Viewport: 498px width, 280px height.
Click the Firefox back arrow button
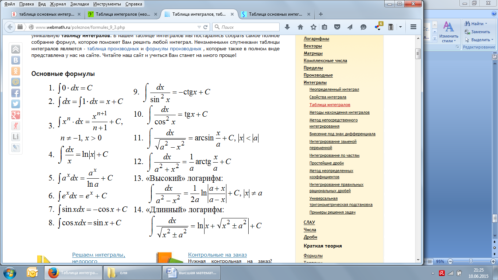point(9,27)
